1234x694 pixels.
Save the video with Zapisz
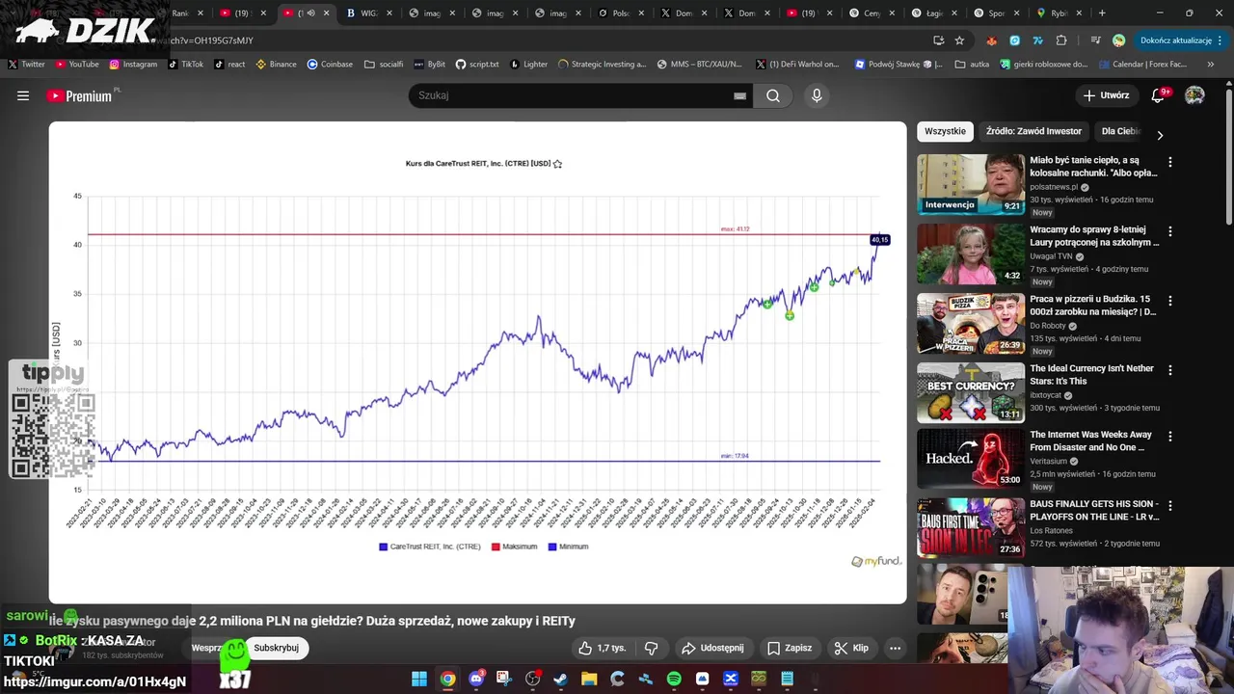pyautogui.click(x=790, y=648)
